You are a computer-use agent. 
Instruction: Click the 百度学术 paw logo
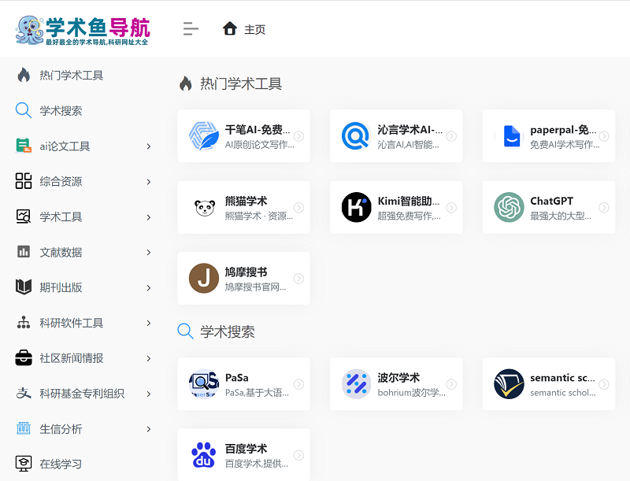(204, 455)
